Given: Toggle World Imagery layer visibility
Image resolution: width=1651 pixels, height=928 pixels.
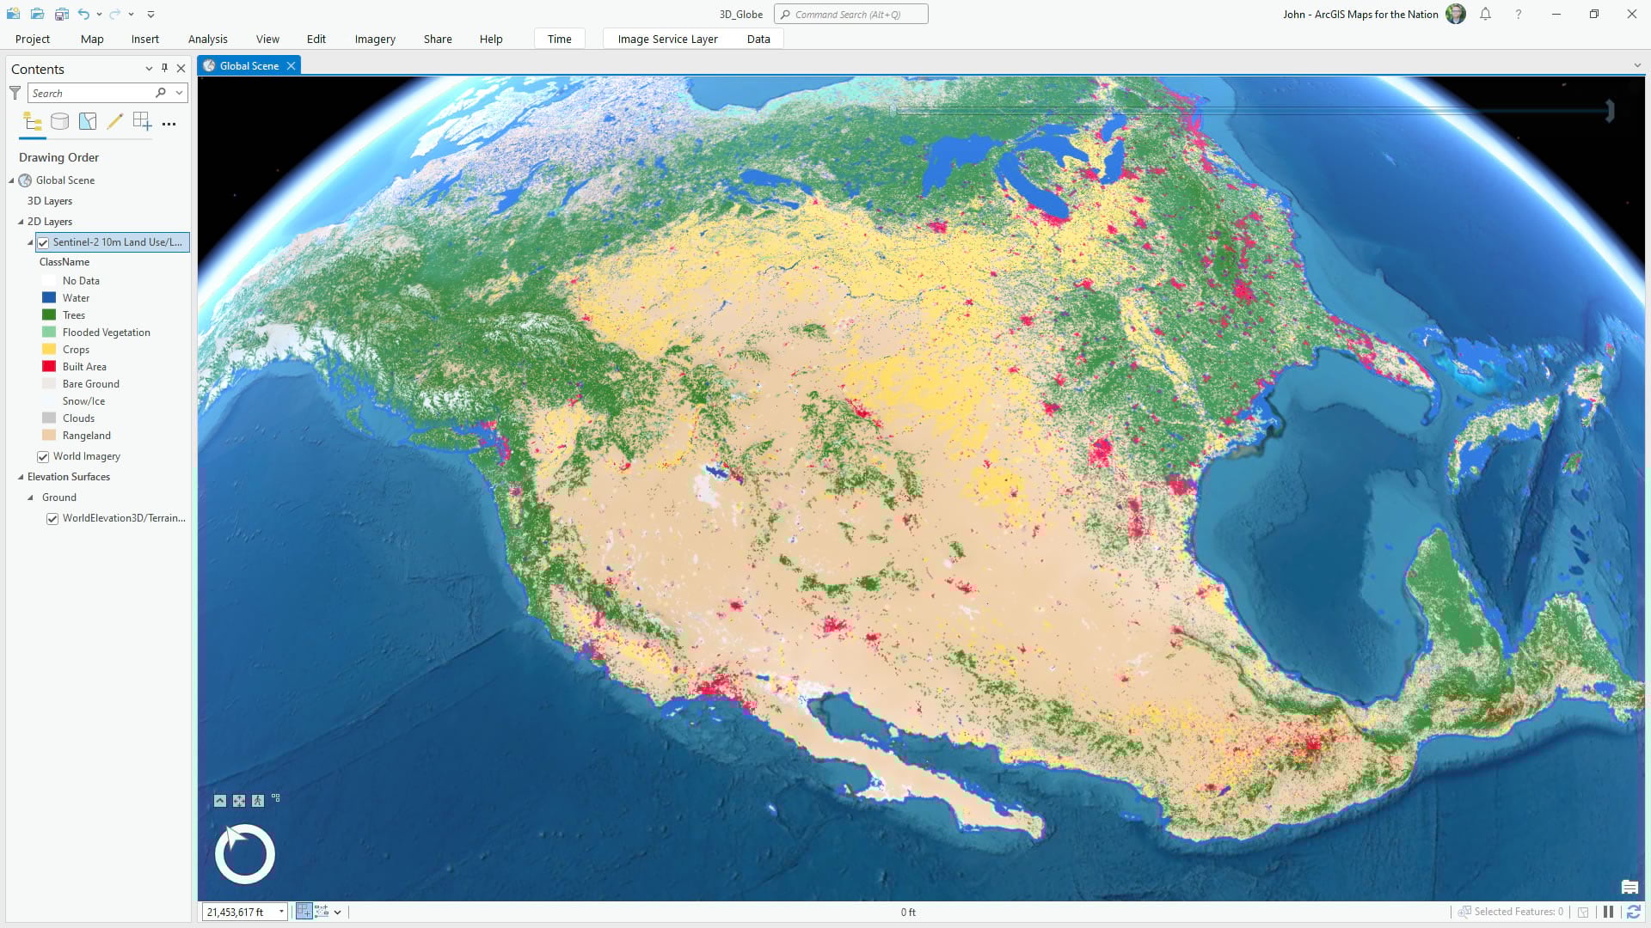Looking at the screenshot, I should tap(43, 457).
